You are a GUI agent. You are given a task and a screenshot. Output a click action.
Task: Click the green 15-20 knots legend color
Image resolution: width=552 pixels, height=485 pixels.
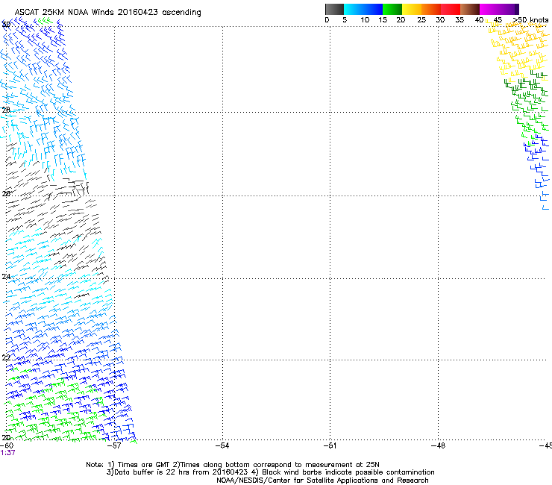point(392,9)
